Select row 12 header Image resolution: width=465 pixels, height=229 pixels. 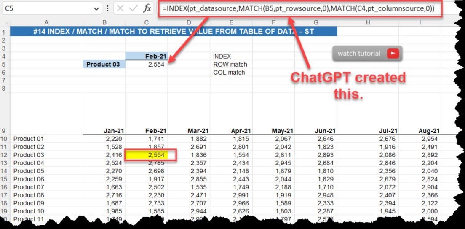5,155
